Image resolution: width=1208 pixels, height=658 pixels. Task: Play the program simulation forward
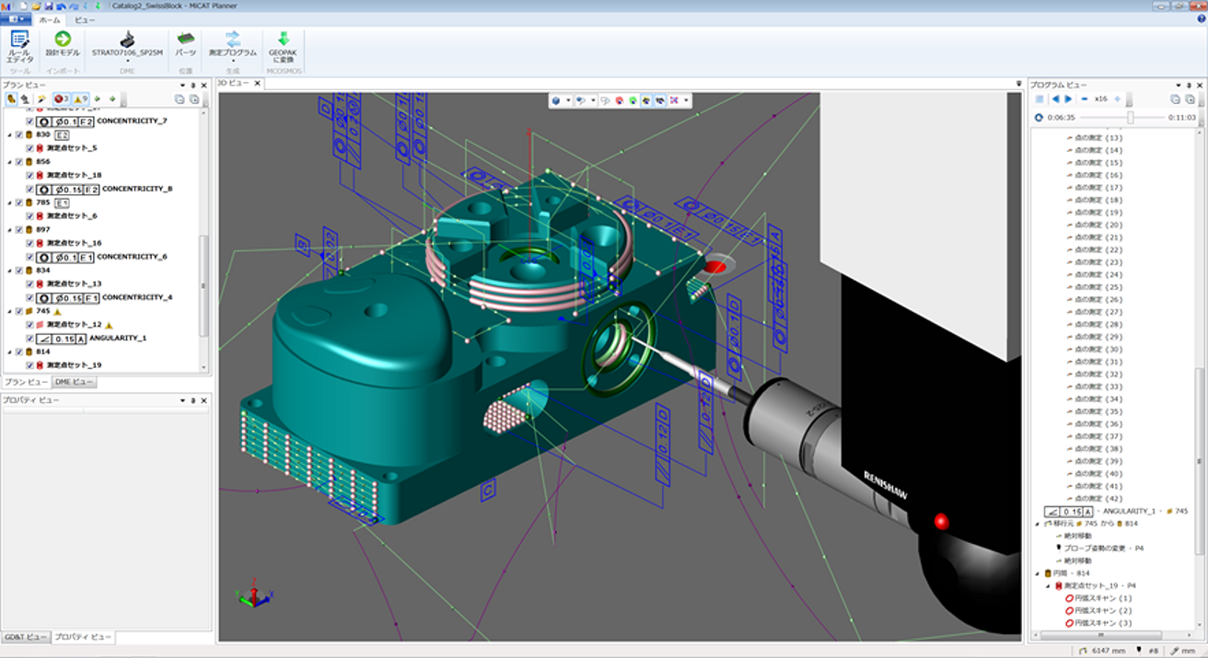tap(1068, 98)
